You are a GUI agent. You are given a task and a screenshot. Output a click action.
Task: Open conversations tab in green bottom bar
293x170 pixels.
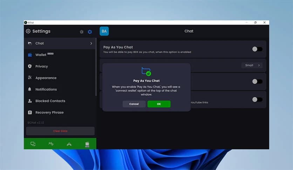point(33,144)
